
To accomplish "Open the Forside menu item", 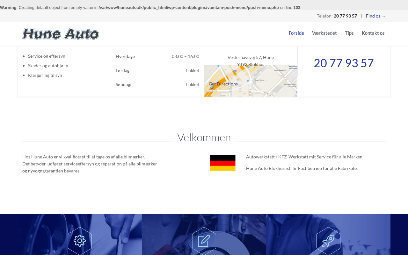I will [x=296, y=33].
